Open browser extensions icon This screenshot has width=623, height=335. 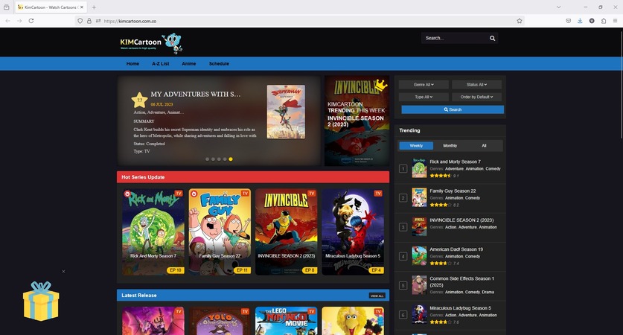[604, 21]
